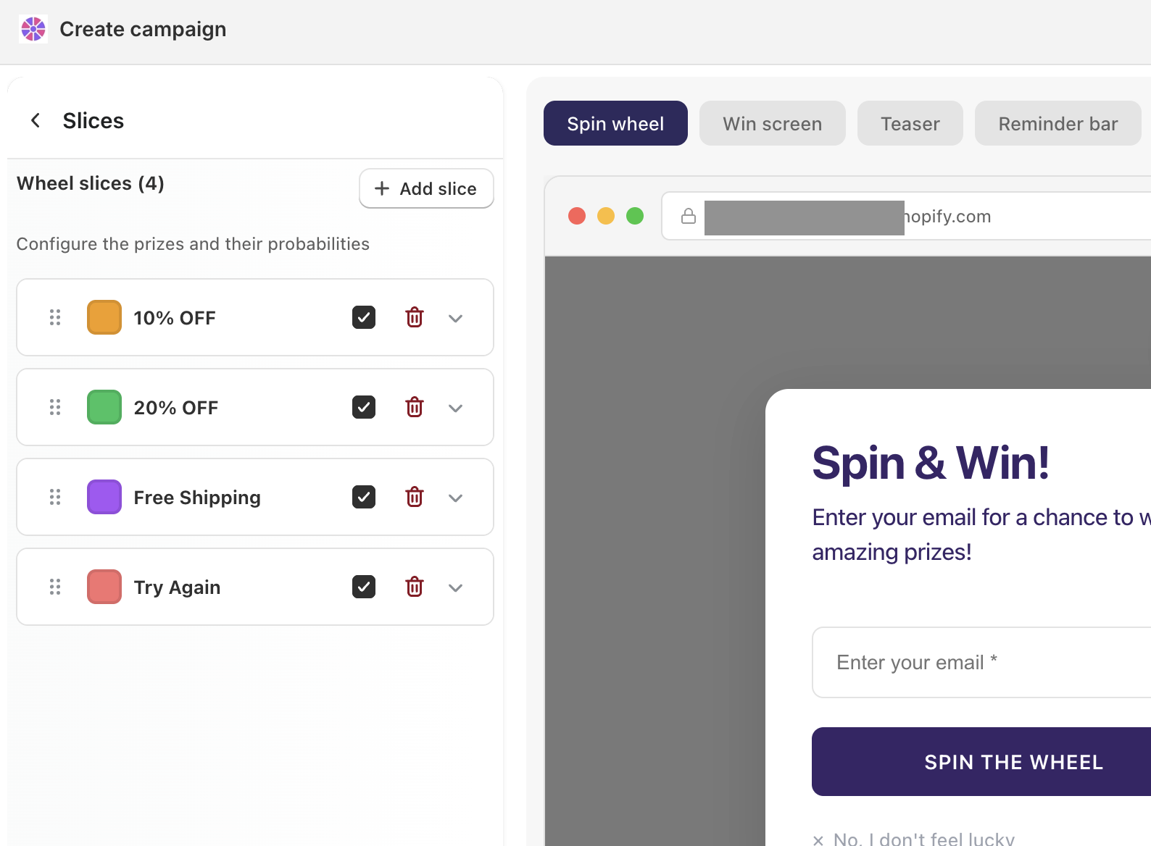This screenshot has width=1151, height=846.
Task: Click the SPIN THE WHEEL button
Action: pos(981,761)
